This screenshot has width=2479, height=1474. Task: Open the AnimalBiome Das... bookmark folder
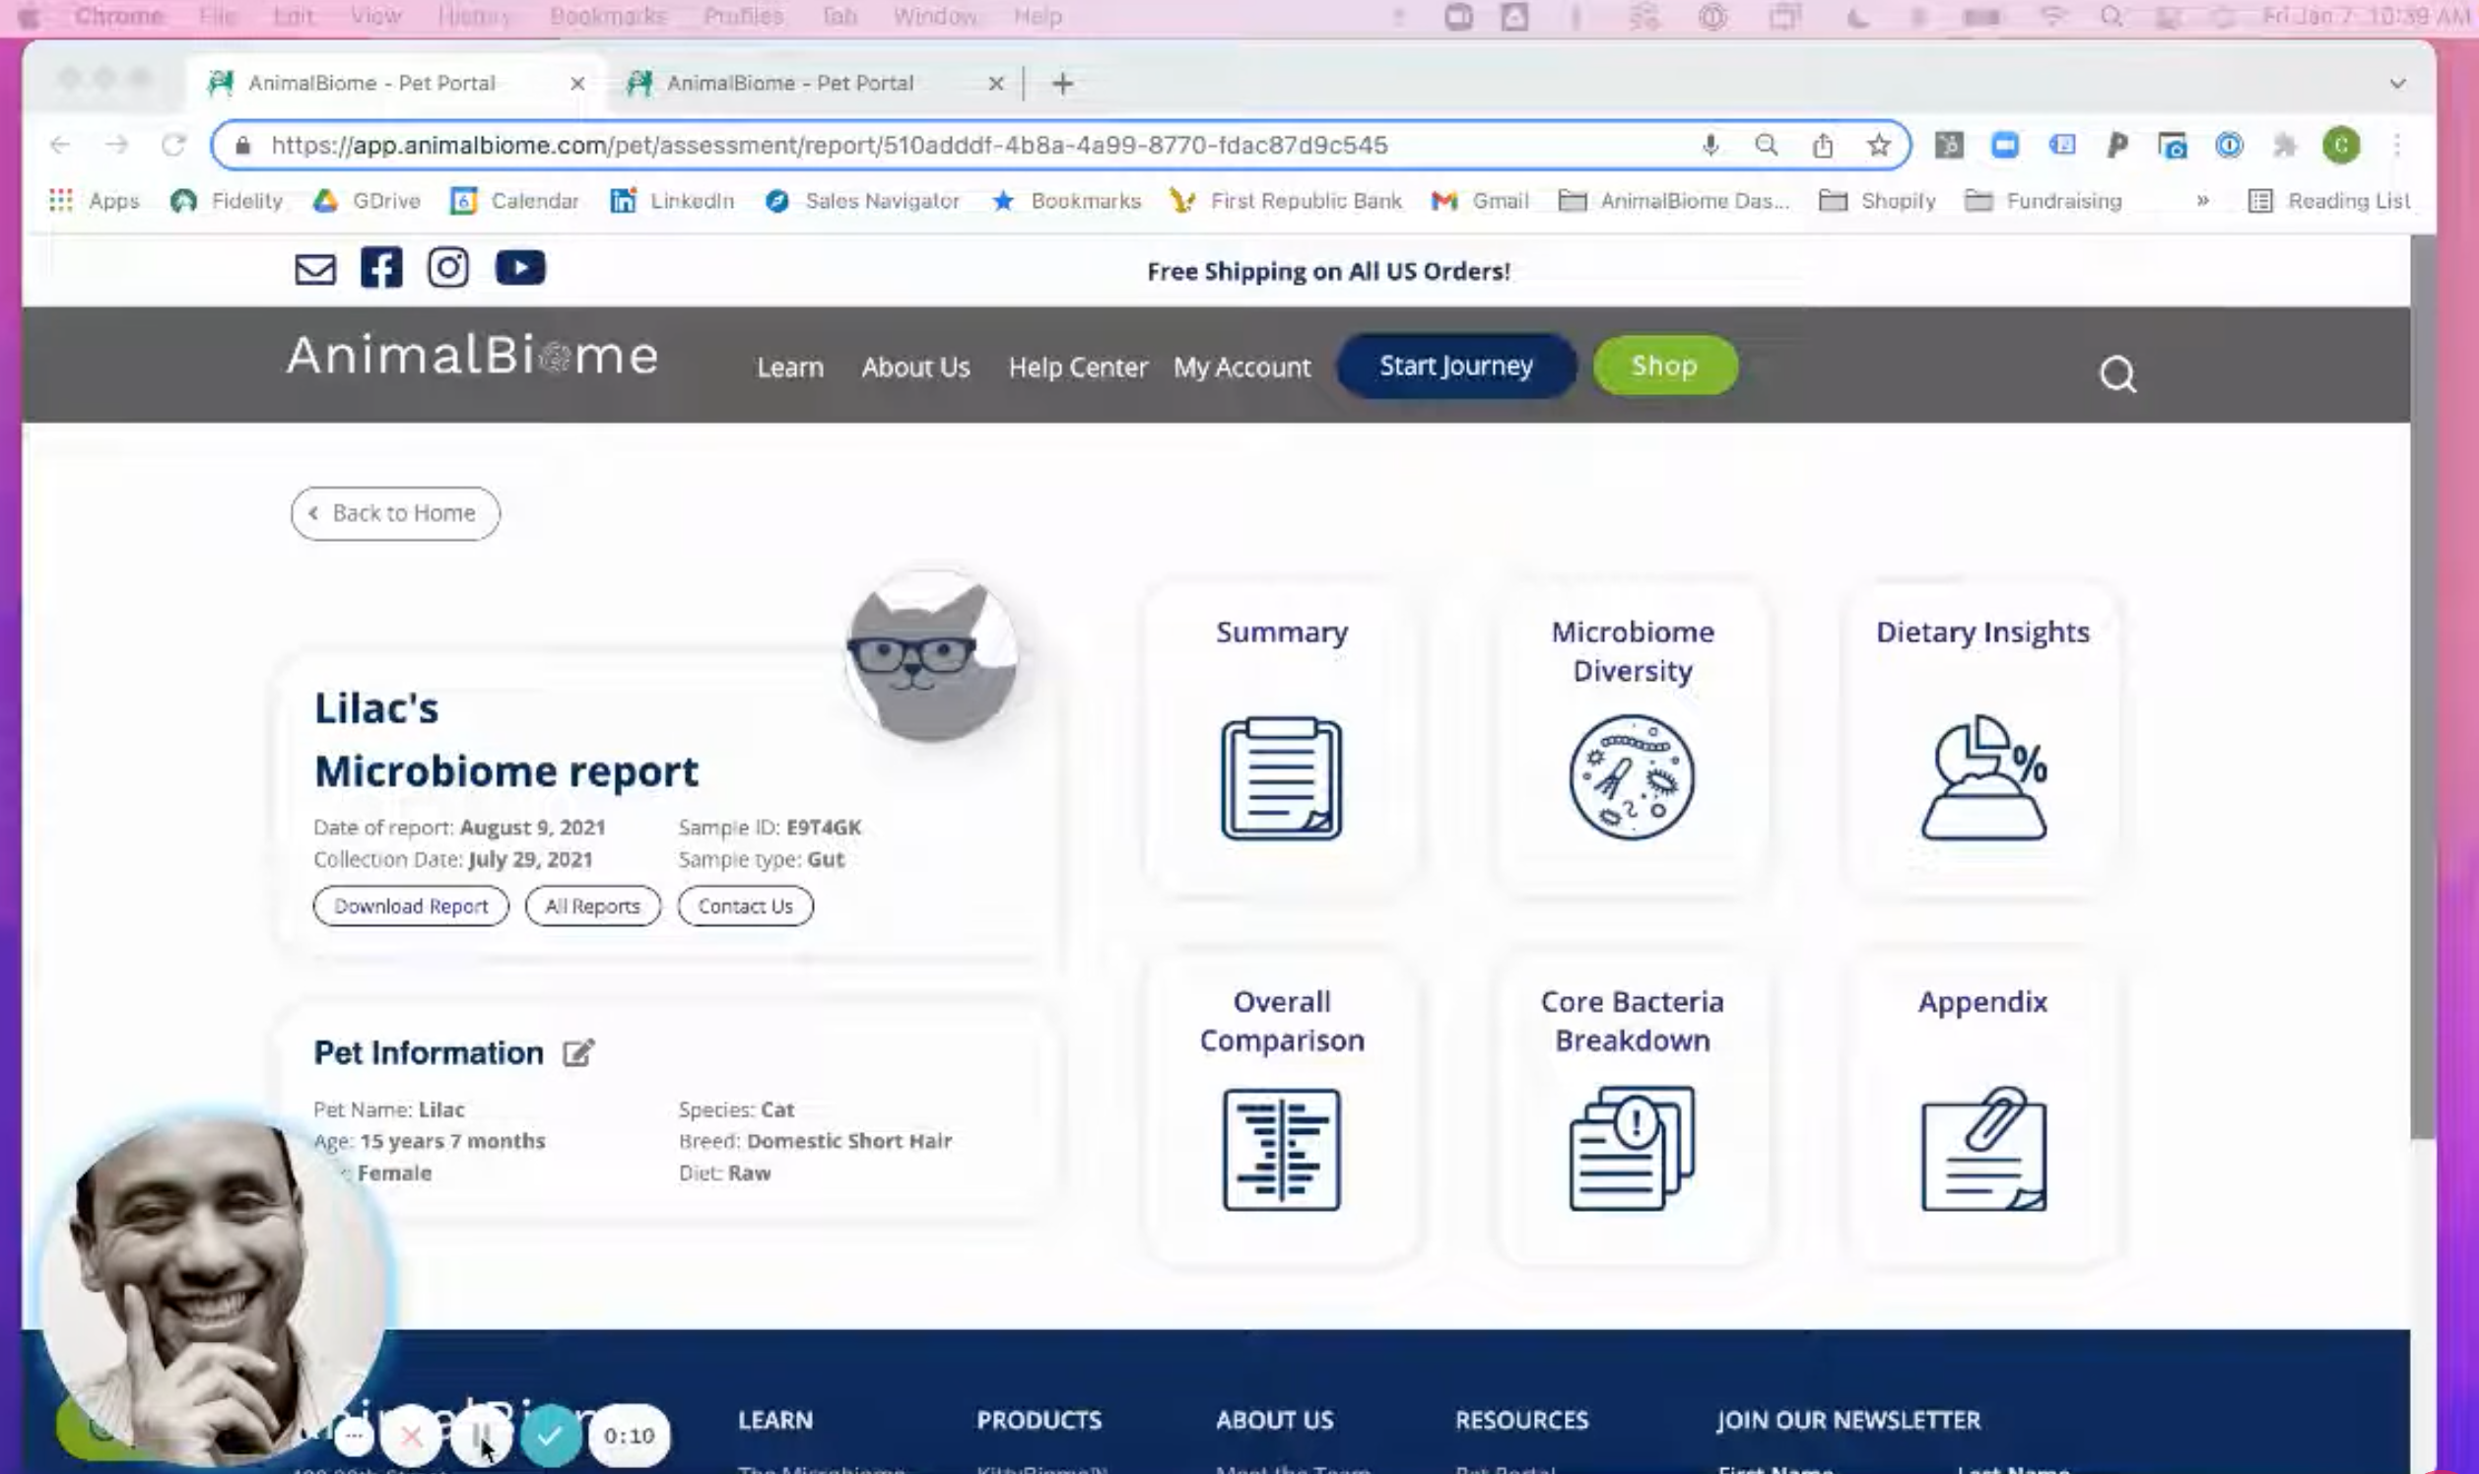click(x=1675, y=201)
